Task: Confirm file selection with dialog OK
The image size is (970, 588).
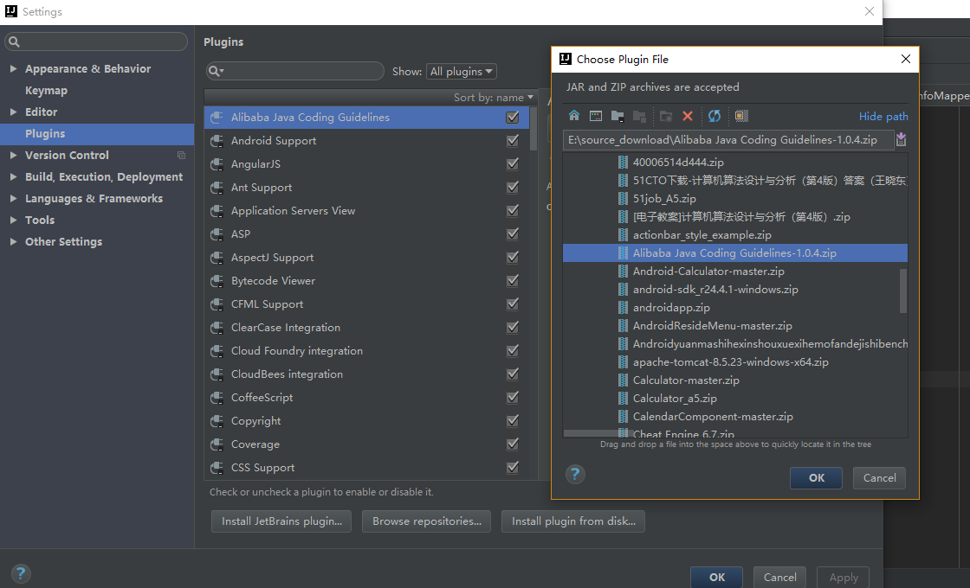Action: pos(816,478)
